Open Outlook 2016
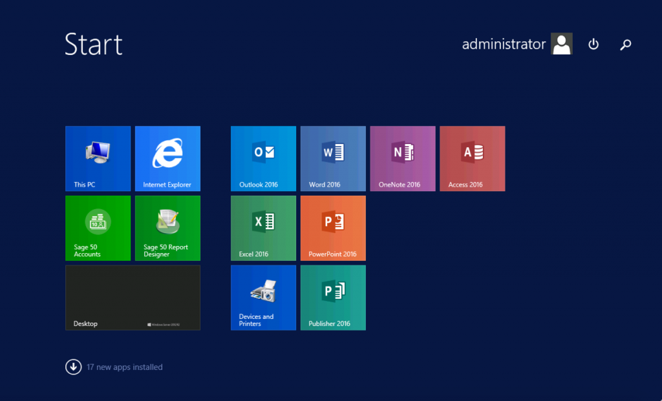The width and height of the screenshot is (662, 401). pos(263,158)
